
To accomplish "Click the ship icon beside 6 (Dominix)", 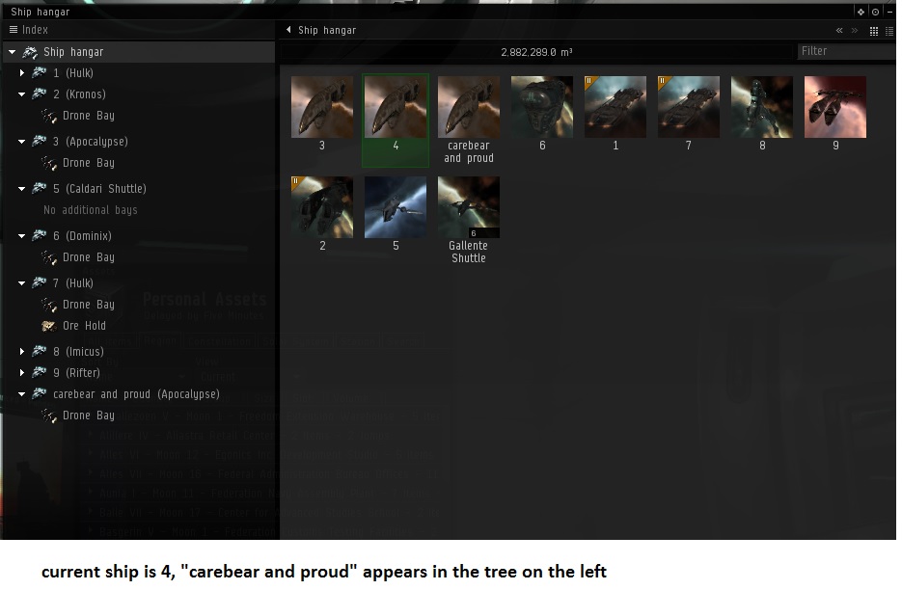I will [40, 235].
